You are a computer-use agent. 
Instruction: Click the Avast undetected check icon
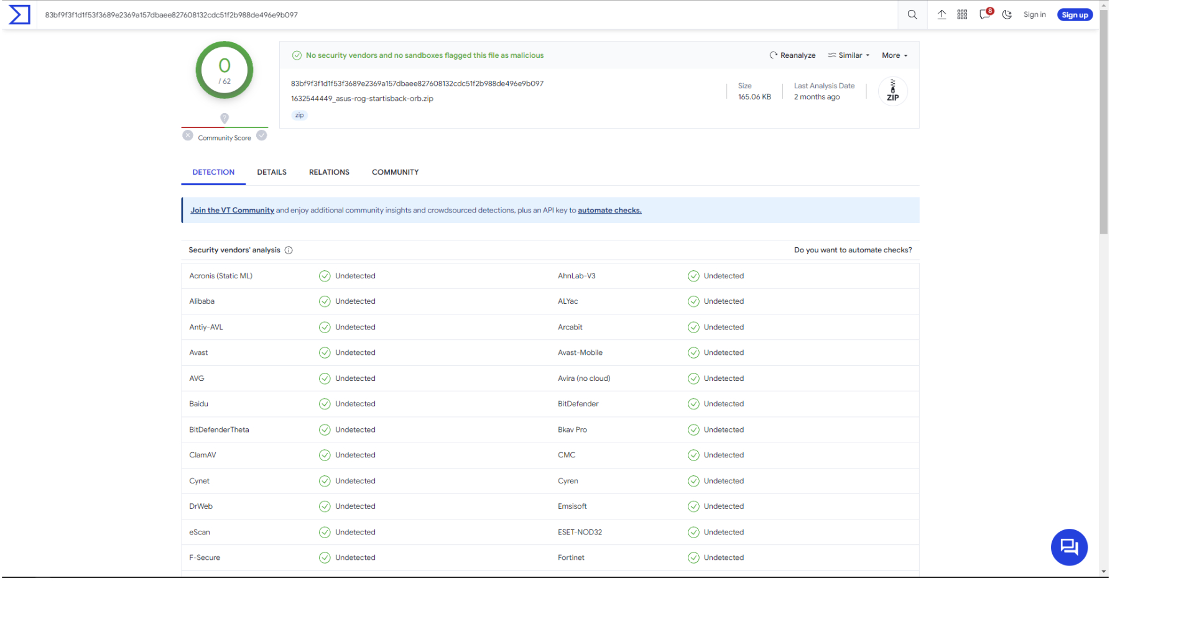[325, 353]
